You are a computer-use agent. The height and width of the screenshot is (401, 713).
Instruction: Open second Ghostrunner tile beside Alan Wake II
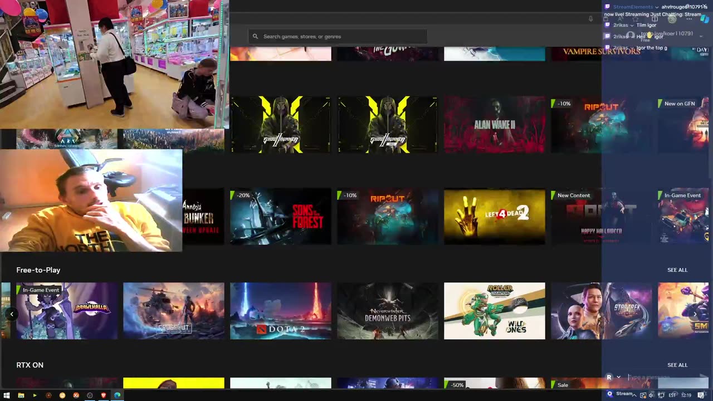[x=388, y=125]
